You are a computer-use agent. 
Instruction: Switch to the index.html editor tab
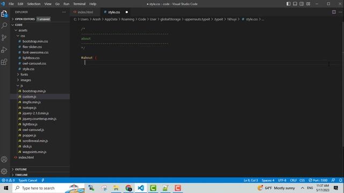click(85, 12)
